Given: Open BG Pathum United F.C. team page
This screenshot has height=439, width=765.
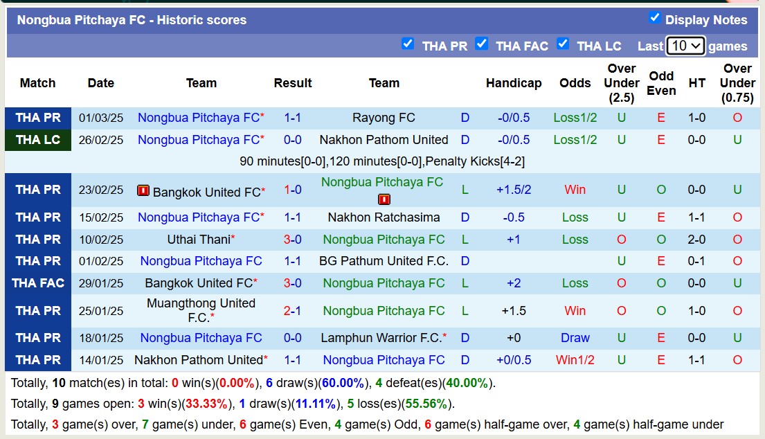Looking at the screenshot, I should pyautogui.click(x=384, y=261).
